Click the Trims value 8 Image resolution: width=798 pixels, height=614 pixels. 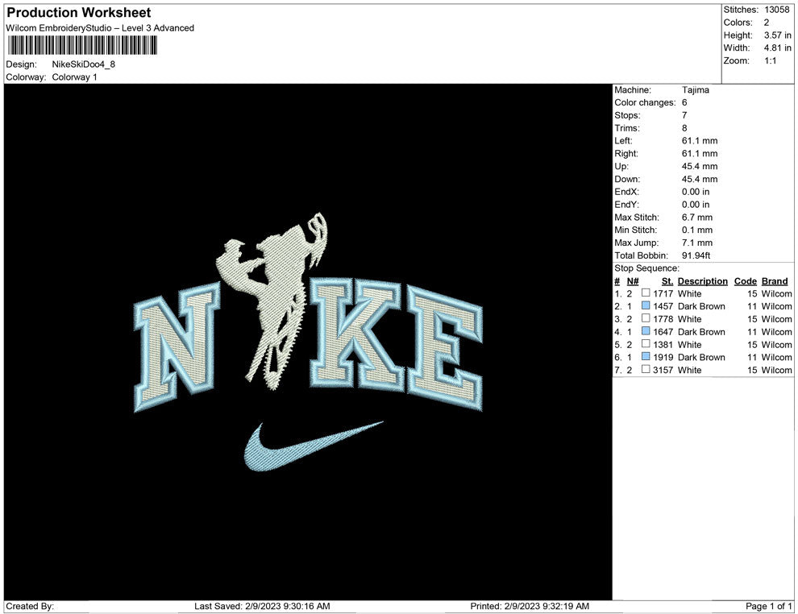pyautogui.click(x=684, y=127)
